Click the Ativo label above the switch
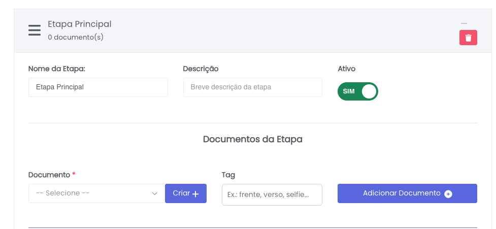 click(x=347, y=69)
